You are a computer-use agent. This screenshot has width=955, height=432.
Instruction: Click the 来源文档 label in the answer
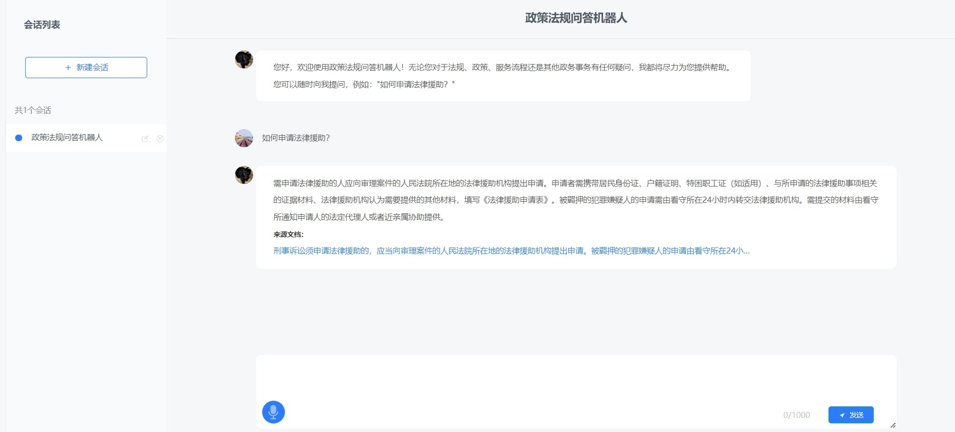[x=288, y=234]
